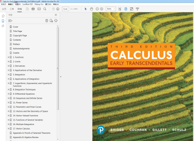Click the page number input field

[x=65, y=9]
